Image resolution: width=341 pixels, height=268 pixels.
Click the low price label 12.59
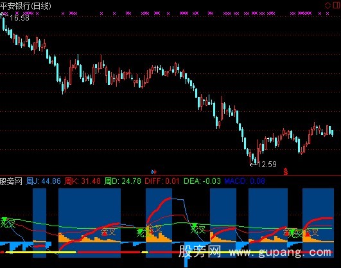[267, 165]
